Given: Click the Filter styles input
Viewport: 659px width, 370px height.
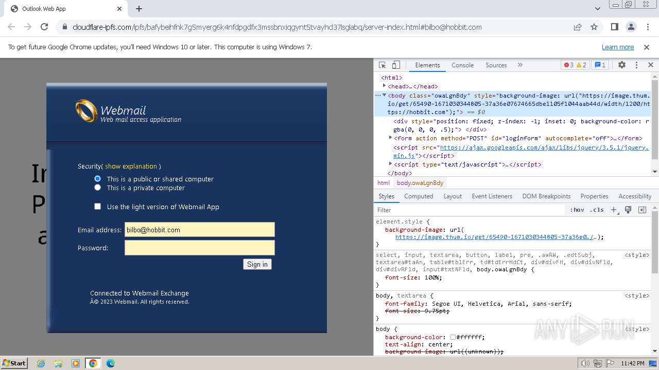Looking at the screenshot, I should 470,210.
